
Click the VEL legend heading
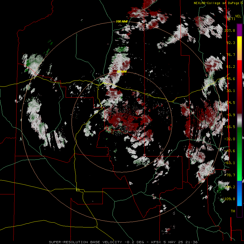238,16
